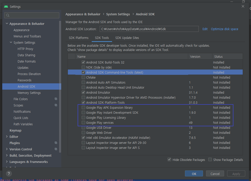251x181 pixels.
Task: Sort table by Status column header
Action: [x=227, y=56]
